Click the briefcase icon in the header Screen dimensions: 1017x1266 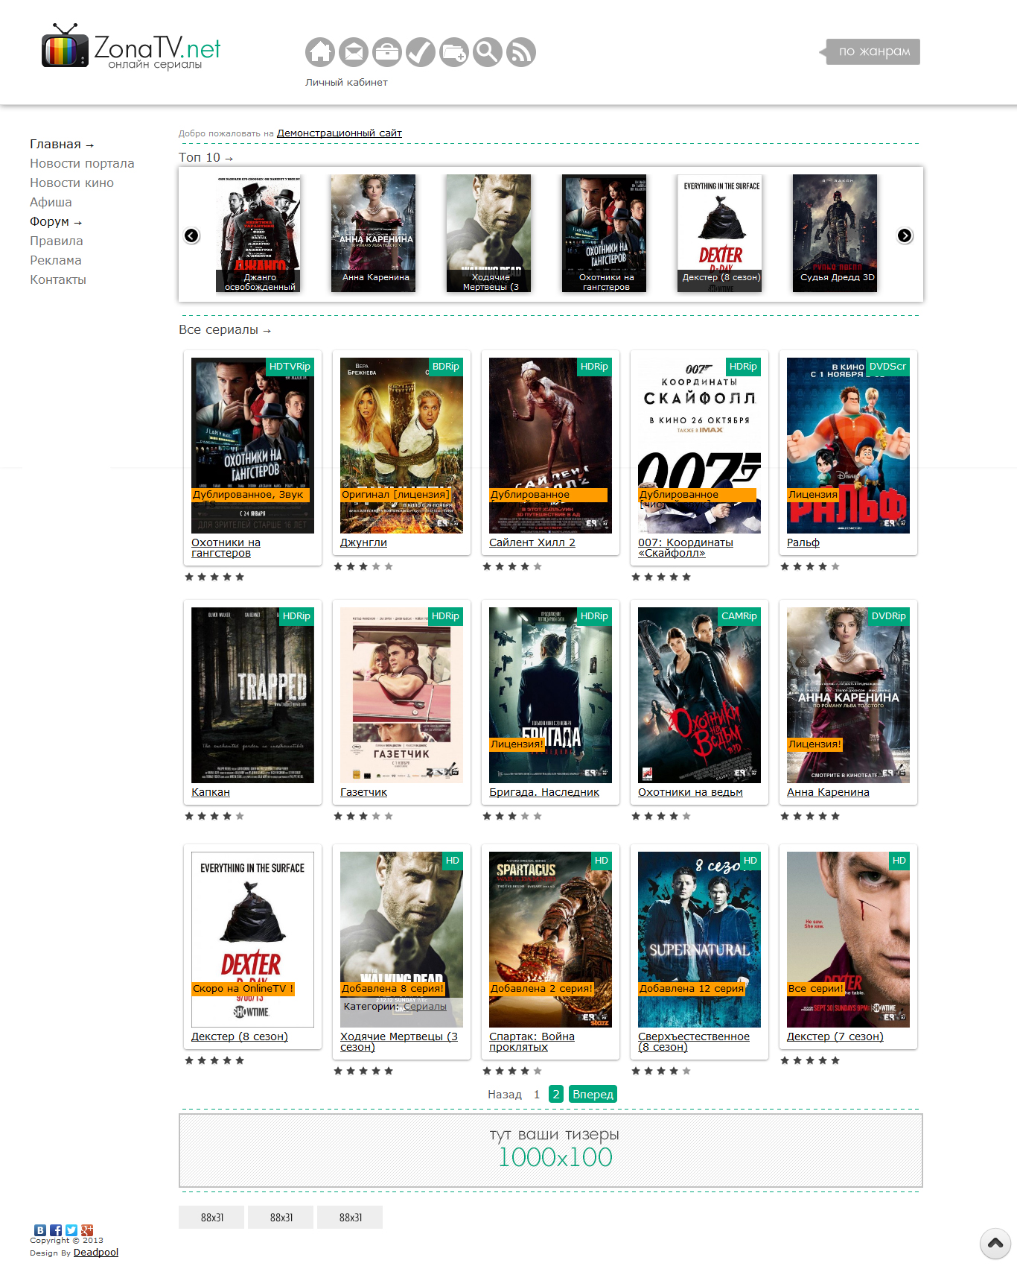pyautogui.click(x=387, y=52)
